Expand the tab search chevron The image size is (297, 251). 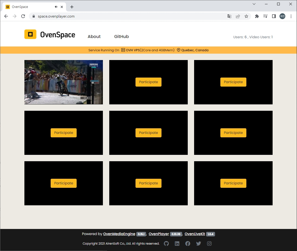tap(254, 4)
